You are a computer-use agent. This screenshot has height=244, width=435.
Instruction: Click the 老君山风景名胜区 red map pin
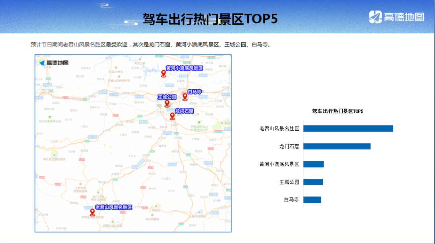[92, 212]
